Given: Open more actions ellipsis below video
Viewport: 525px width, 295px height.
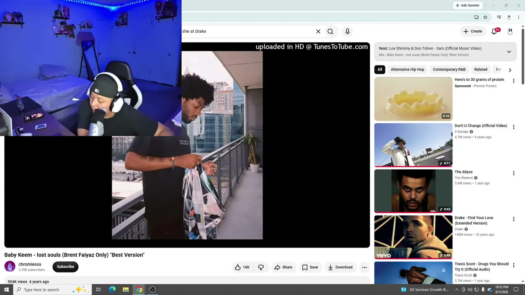Looking at the screenshot, I should click(x=364, y=267).
